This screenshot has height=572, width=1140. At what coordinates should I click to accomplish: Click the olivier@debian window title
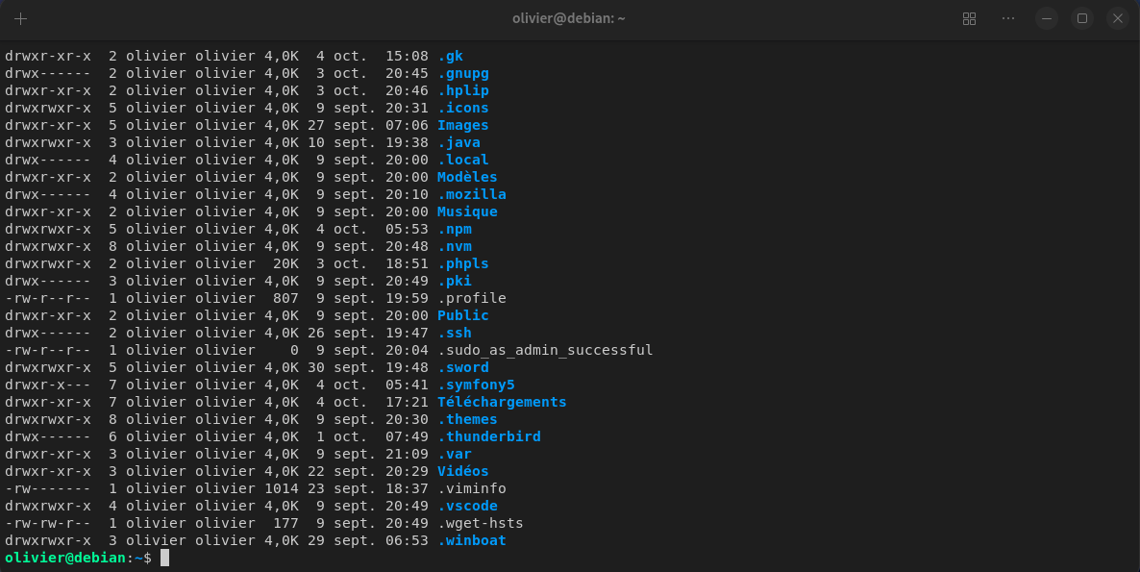pyautogui.click(x=570, y=19)
